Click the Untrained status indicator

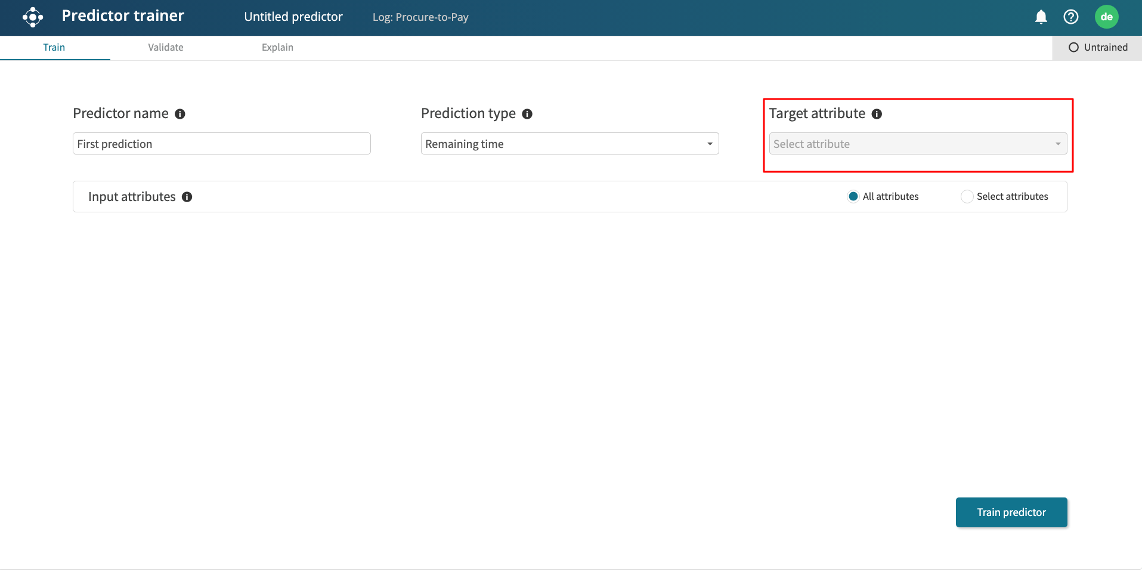pos(1097,48)
